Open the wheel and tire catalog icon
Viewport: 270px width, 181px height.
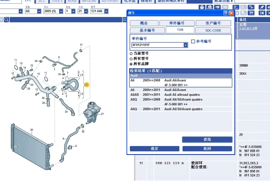point(210,7)
